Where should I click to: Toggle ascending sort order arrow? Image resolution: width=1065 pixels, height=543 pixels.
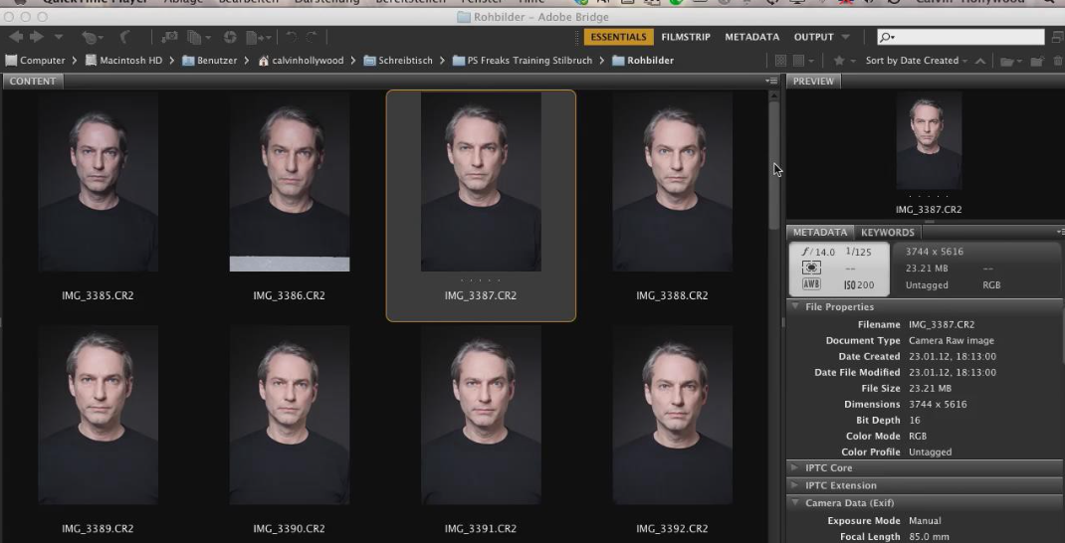[980, 61]
